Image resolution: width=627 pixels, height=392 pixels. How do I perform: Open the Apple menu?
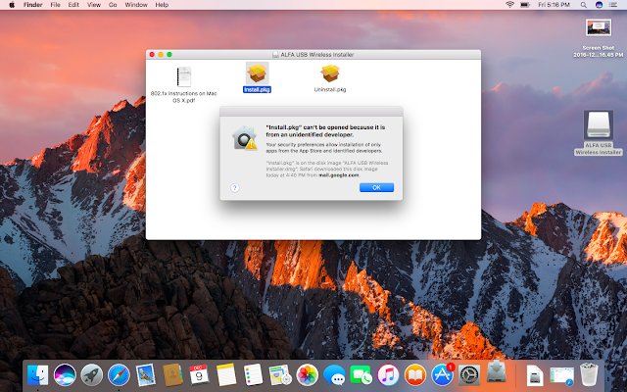click(x=11, y=5)
